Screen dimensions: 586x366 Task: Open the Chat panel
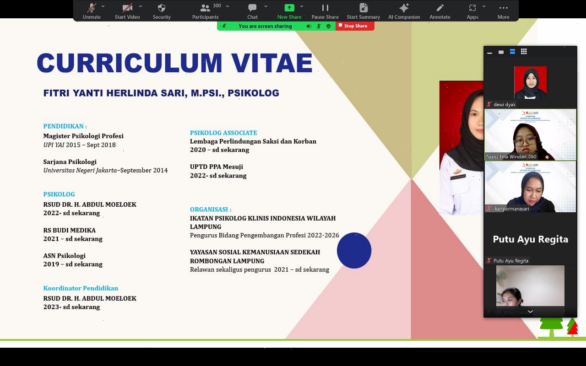pyautogui.click(x=252, y=11)
